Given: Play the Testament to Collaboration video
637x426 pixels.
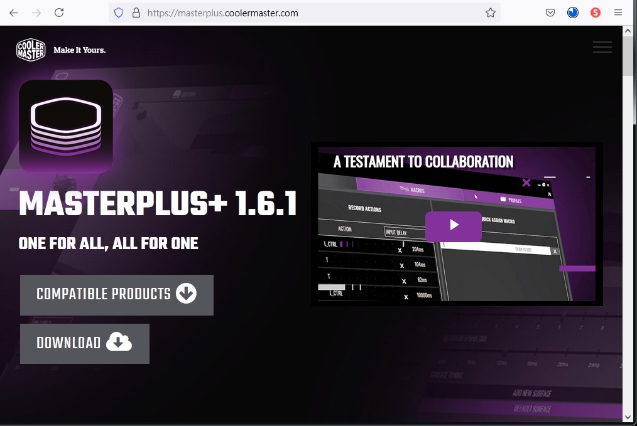Looking at the screenshot, I should 454,226.
